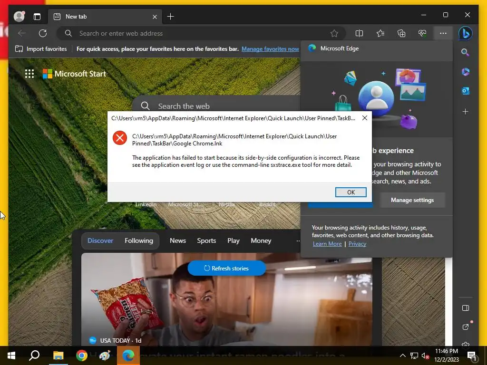The height and width of the screenshot is (365, 487).
Task: Open the Microsoft Start apps grid
Action: click(x=29, y=74)
